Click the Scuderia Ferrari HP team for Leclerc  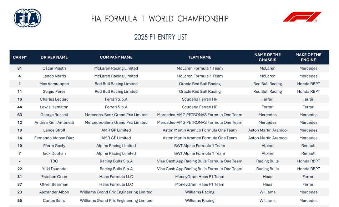pos(199,99)
